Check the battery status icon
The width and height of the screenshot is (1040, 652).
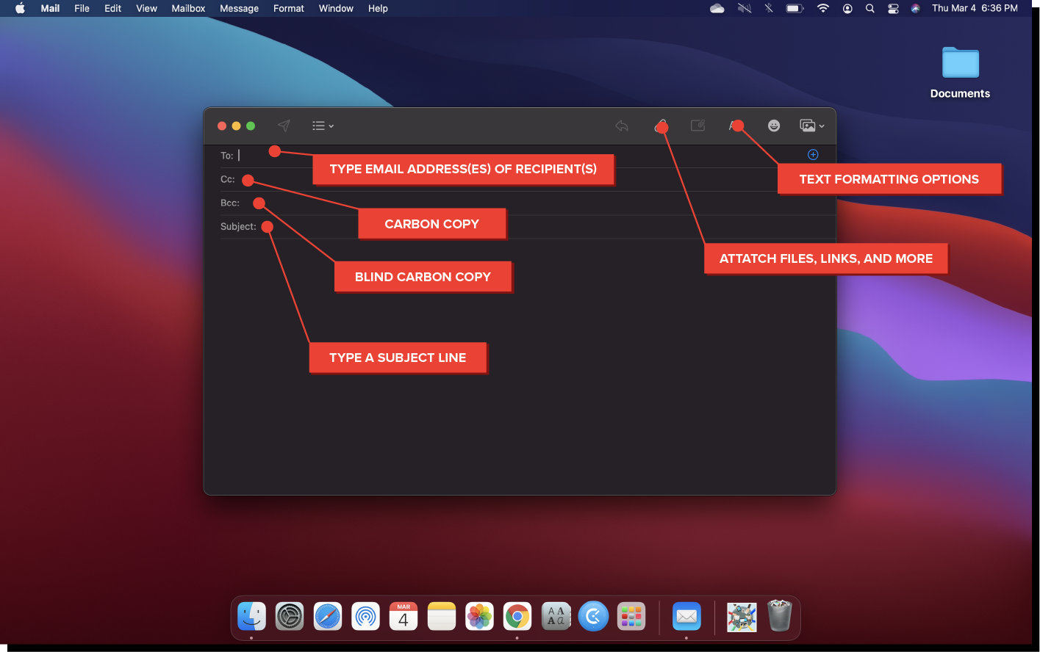pyautogui.click(x=795, y=8)
